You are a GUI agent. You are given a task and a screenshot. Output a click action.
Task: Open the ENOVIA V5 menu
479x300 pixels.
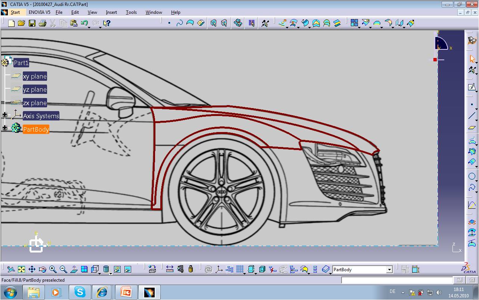coord(39,12)
